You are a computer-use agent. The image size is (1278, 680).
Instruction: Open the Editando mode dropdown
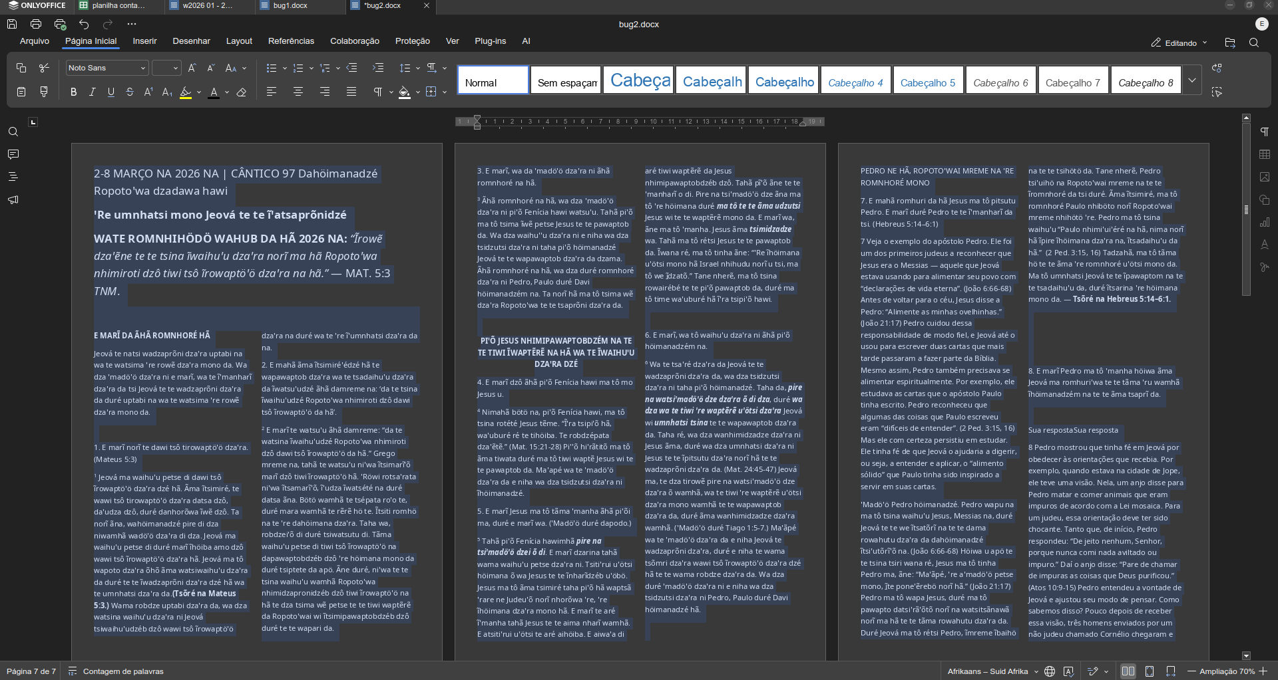coord(1179,43)
